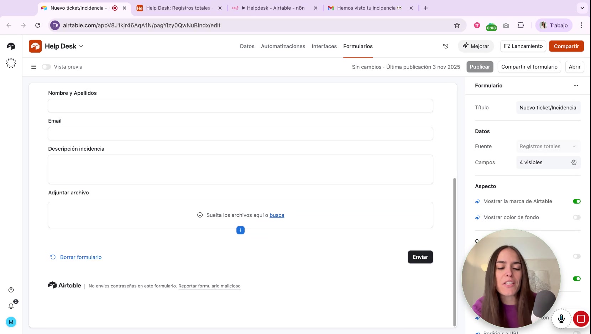The width and height of the screenshot is (591, 334).
Task: Click the hamburger menu icon beside Vista previa
Action: (x=34, y=67)
